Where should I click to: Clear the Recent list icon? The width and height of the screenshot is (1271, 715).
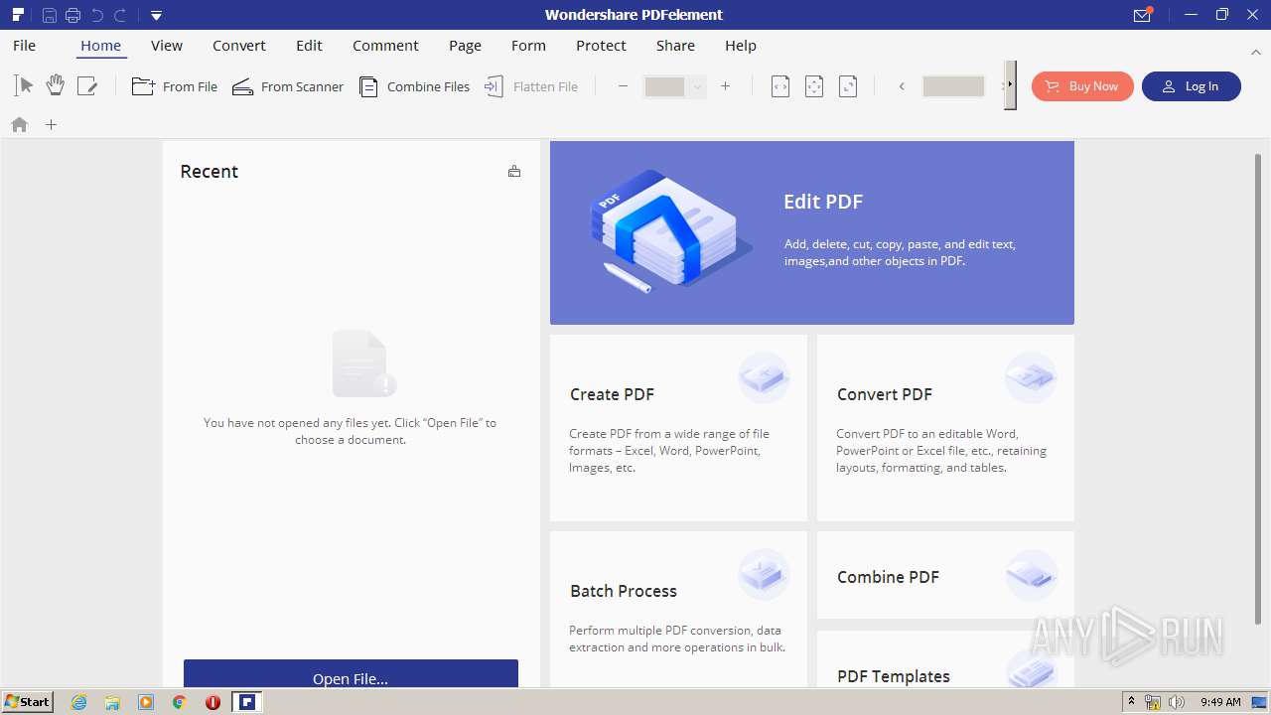514,171
